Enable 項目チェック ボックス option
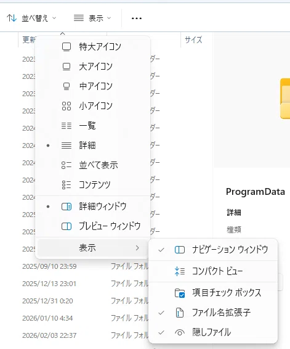The width and height of the screenshot is (290, 349). point(213,293)
